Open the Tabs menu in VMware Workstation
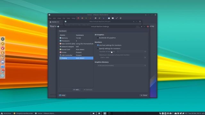This screenshot has height=115, width=205. (x=68, y=18)
